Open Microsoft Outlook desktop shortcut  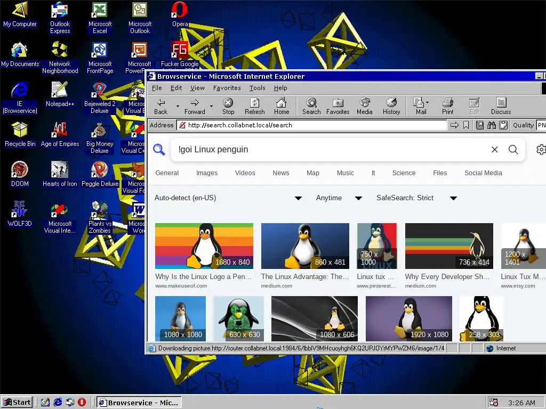[x=140, y=18]
